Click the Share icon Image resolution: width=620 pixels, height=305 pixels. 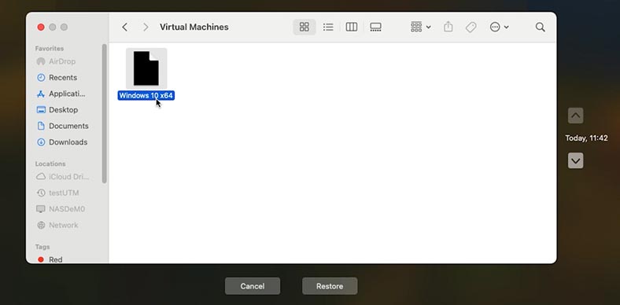[448, 27]
